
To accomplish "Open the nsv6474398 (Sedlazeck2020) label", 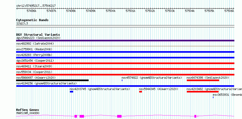I will tap(208, 78).
